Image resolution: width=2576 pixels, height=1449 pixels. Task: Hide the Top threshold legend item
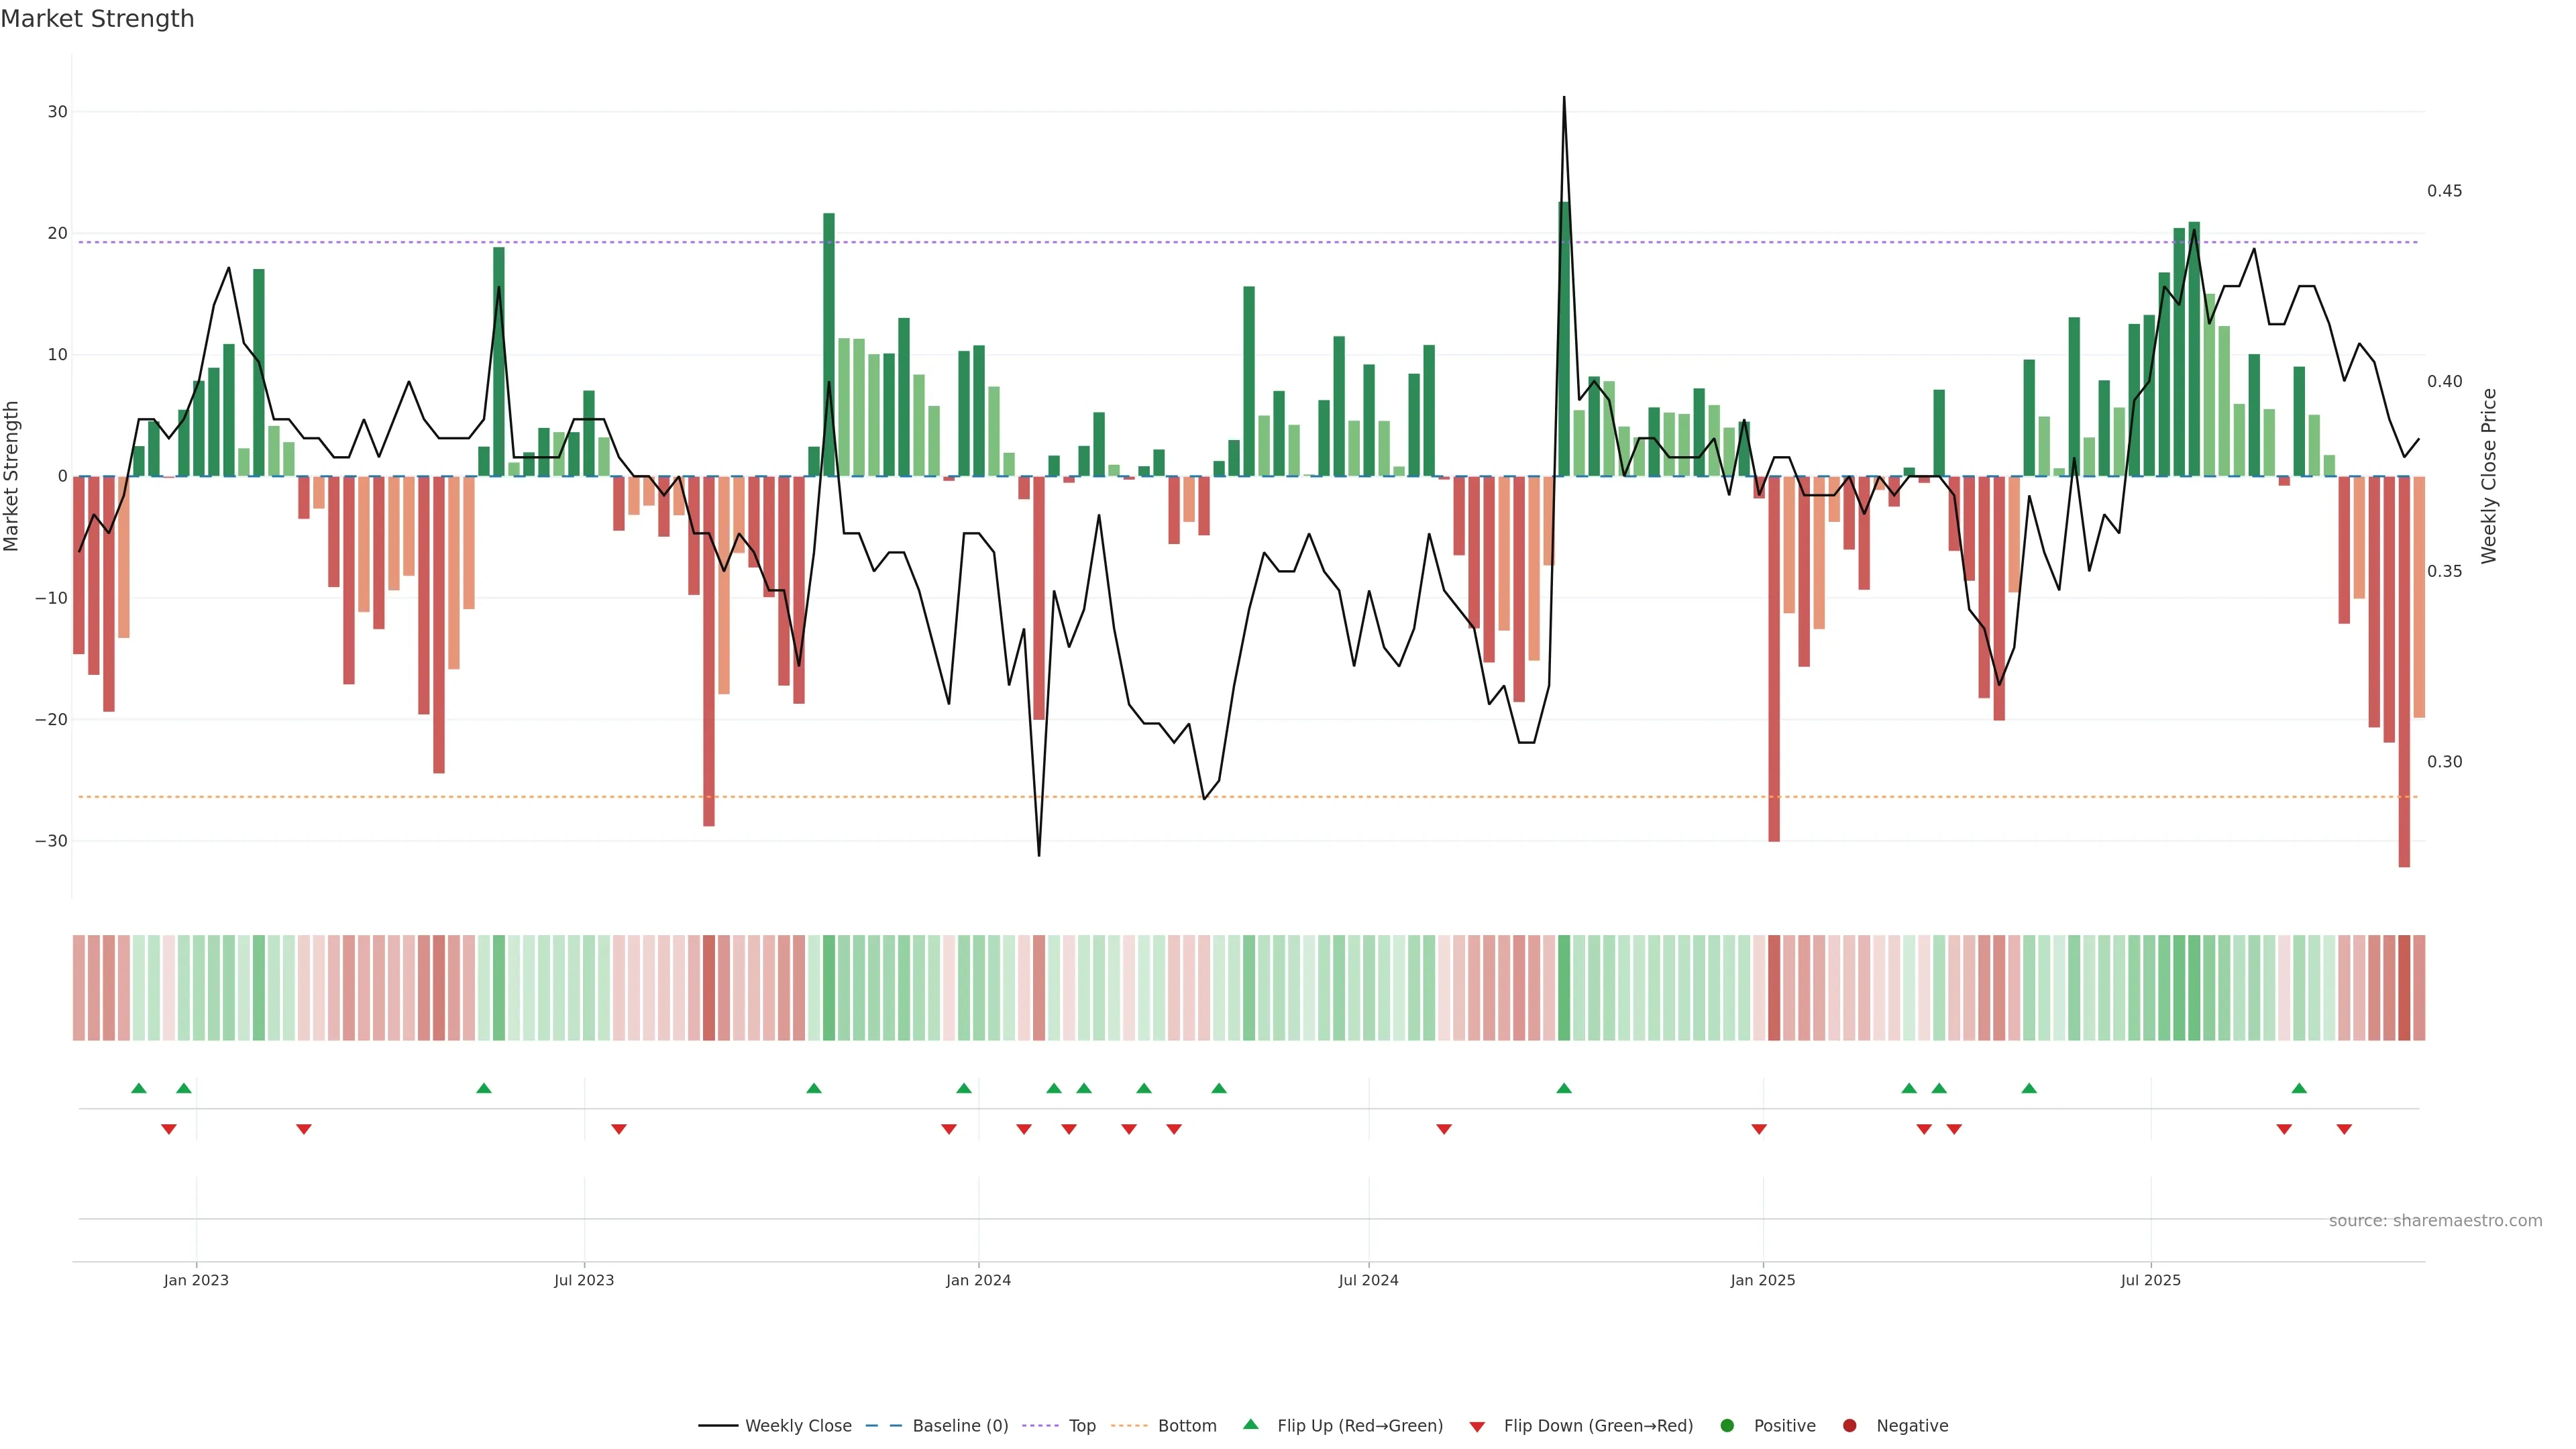tap(1081, 1426)
